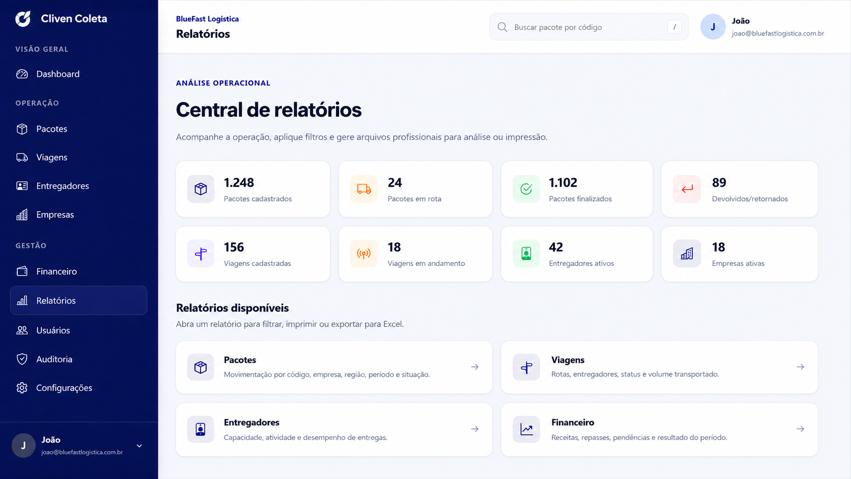Open the Pacotes report arrow
Image resolution: width=851 pixels, height=479 pixels.
(474, 367)
